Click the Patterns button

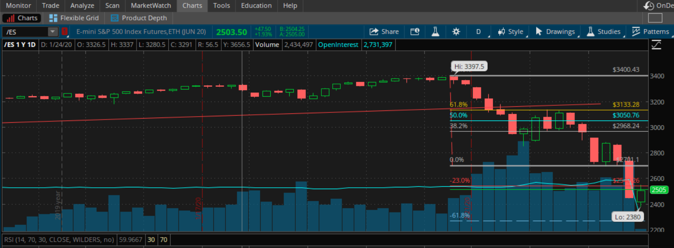(x=650, y=31)
